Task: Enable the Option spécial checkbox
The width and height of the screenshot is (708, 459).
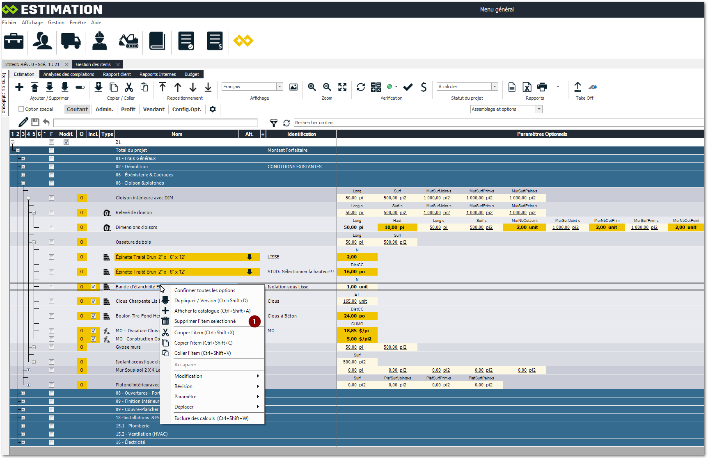Action: 21,109
